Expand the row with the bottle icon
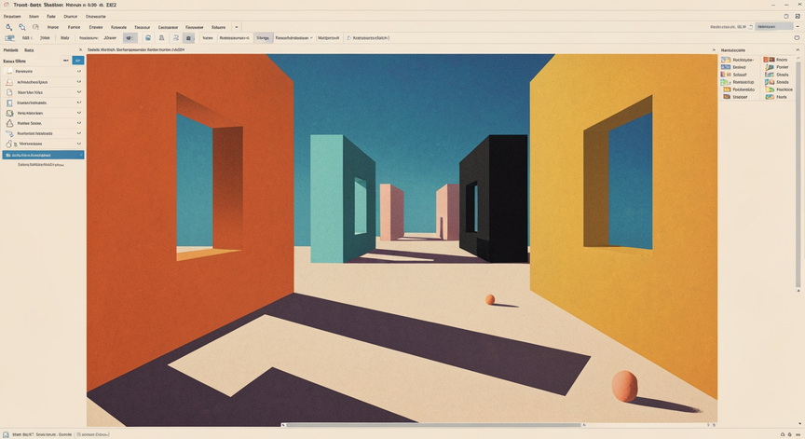 (79, 144)
